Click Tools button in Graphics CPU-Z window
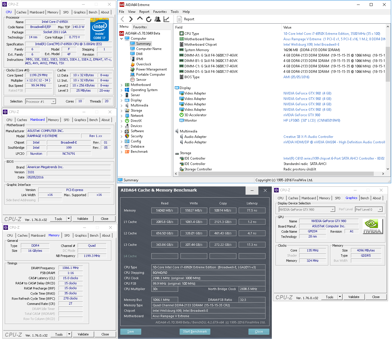 tap(329, 297)
